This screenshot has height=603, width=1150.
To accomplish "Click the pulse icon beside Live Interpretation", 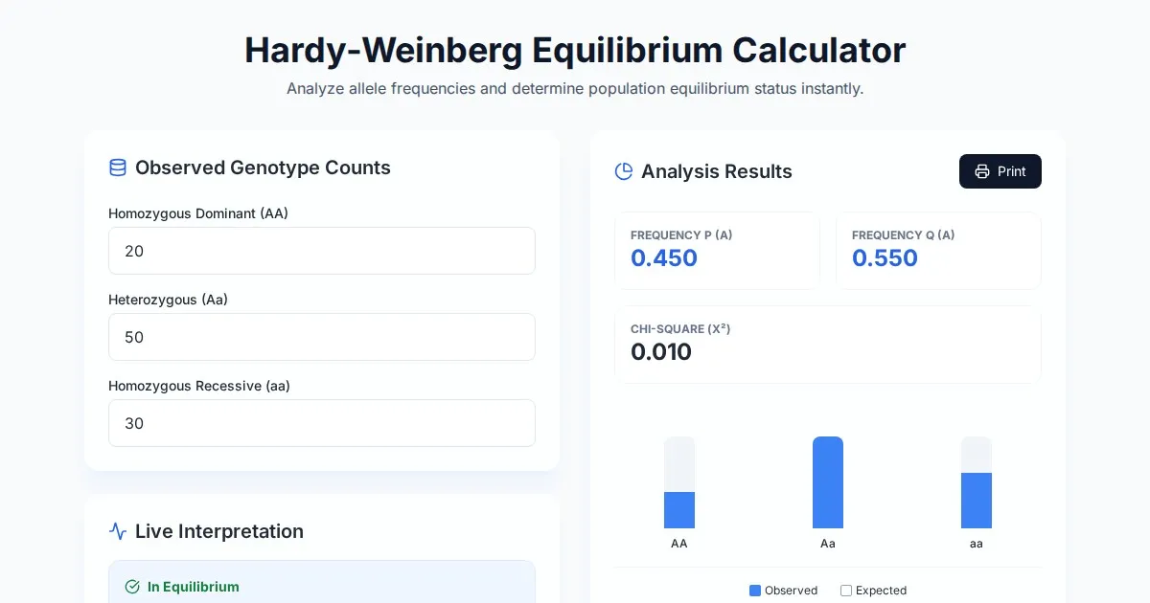I will click(x=118, y=531).
